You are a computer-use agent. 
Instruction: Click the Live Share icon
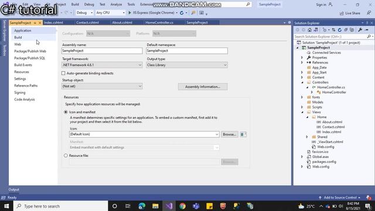(342, 13)
